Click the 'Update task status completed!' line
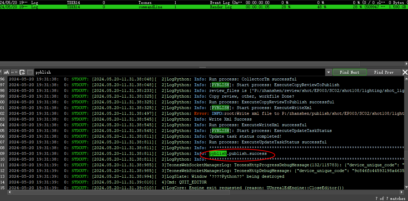This screenshot has width=408, height=201. [x=245, y=136]
